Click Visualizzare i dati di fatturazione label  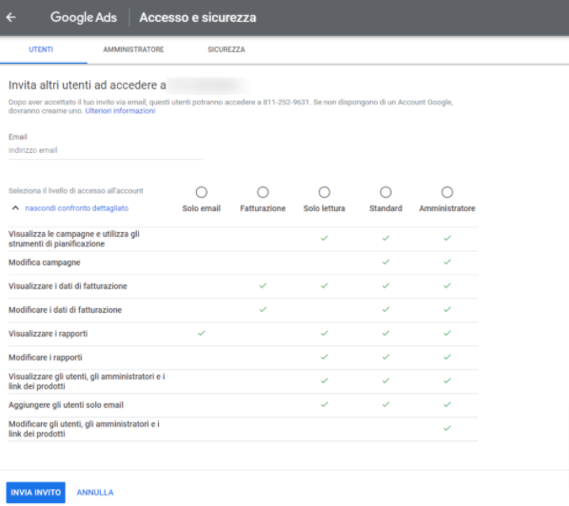pos(68,286)
